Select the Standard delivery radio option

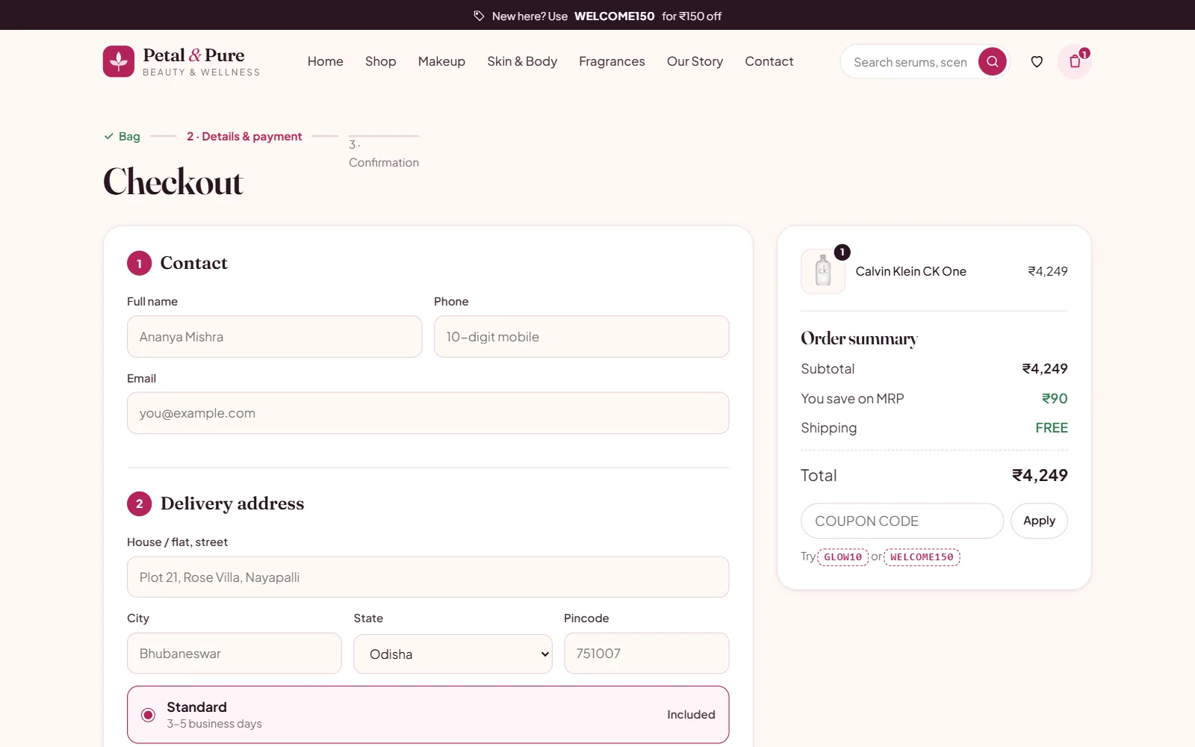149,715
